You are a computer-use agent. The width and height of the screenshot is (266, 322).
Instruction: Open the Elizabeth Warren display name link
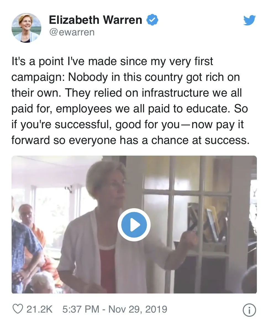tap(95, 20)
